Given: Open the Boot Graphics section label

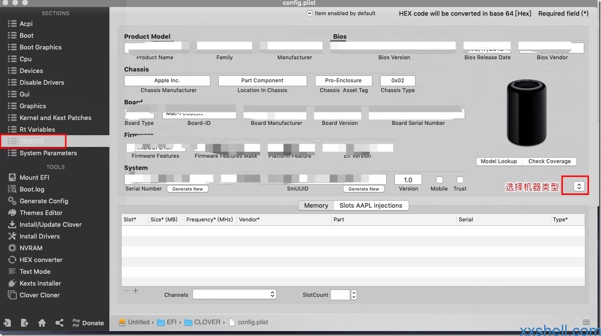Looking at the screenshot, I should tap(41, 47).
